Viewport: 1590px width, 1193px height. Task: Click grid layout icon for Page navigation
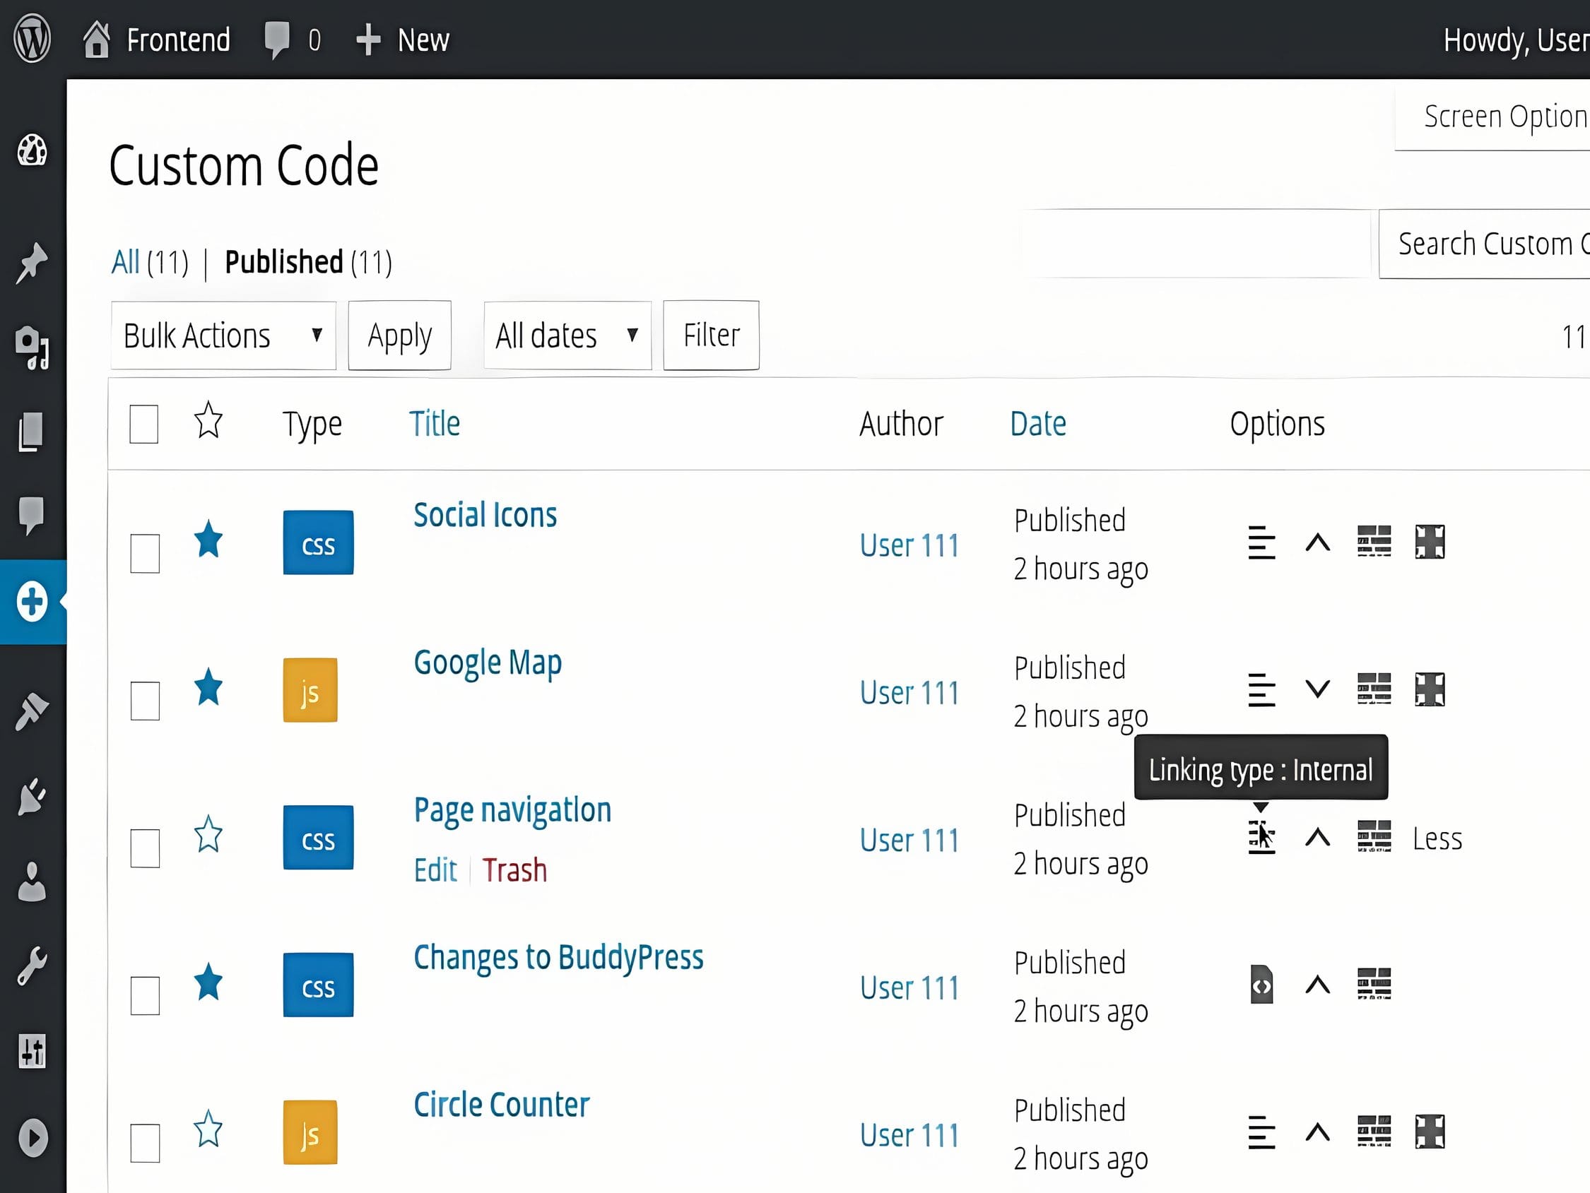(1374, 836)
